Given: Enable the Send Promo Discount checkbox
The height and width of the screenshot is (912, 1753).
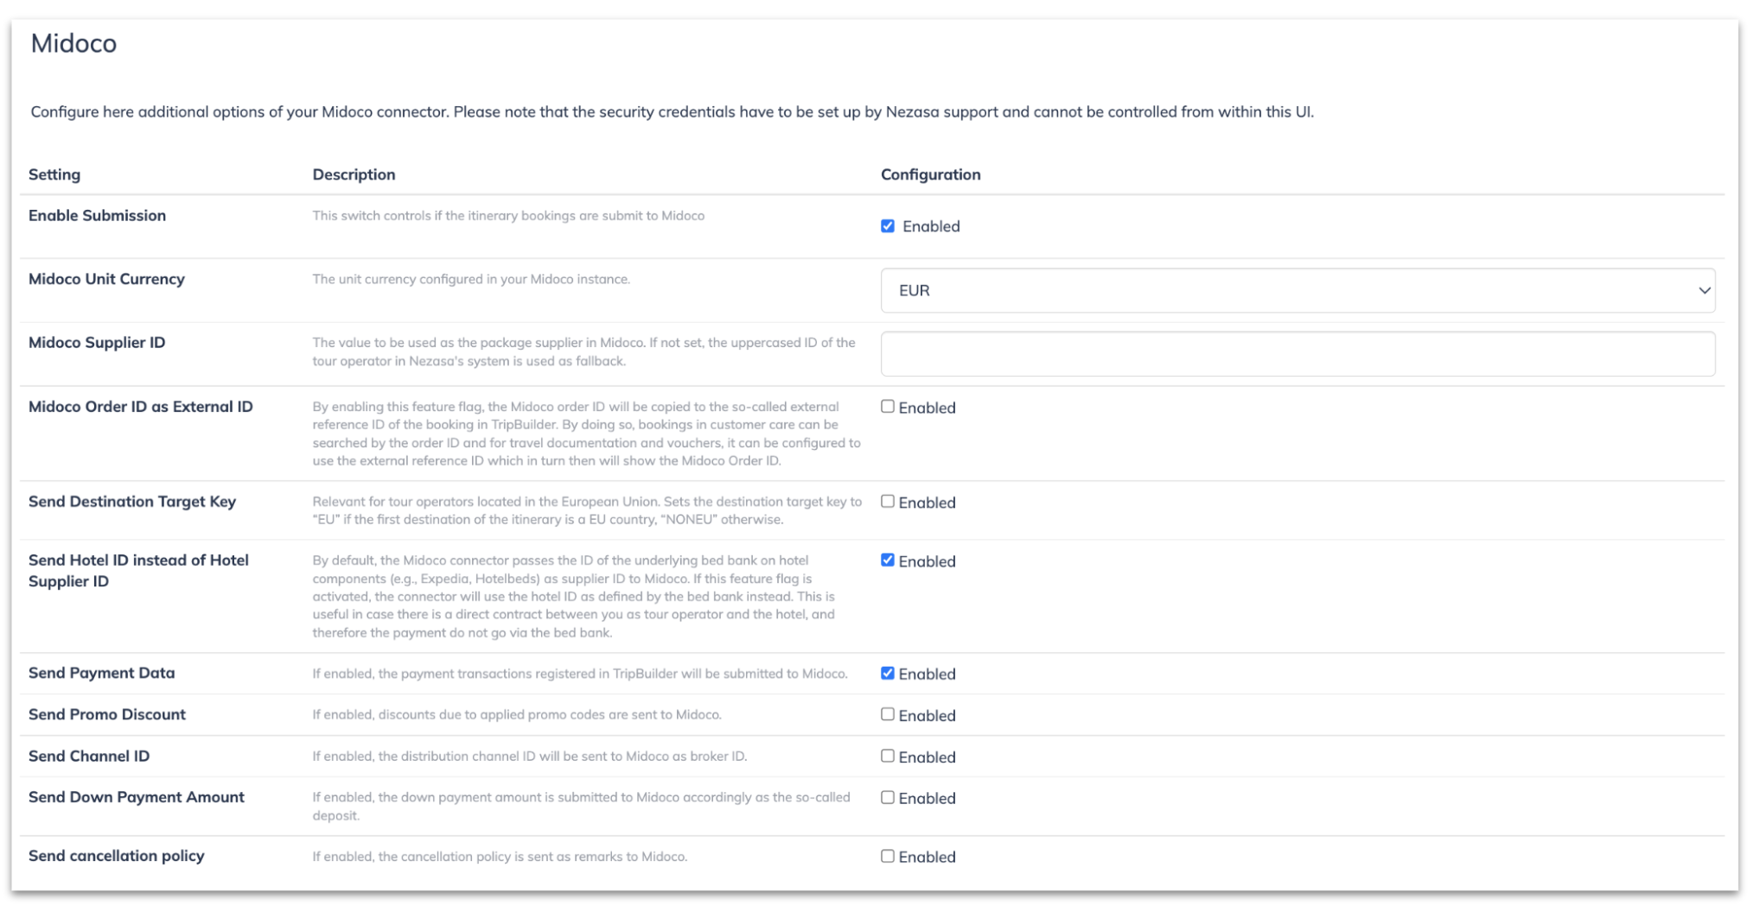Looking at the screenshot, I should [888, 715].
